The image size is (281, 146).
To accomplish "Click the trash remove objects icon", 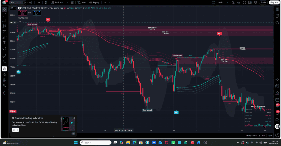I will [x=4, y=93].
